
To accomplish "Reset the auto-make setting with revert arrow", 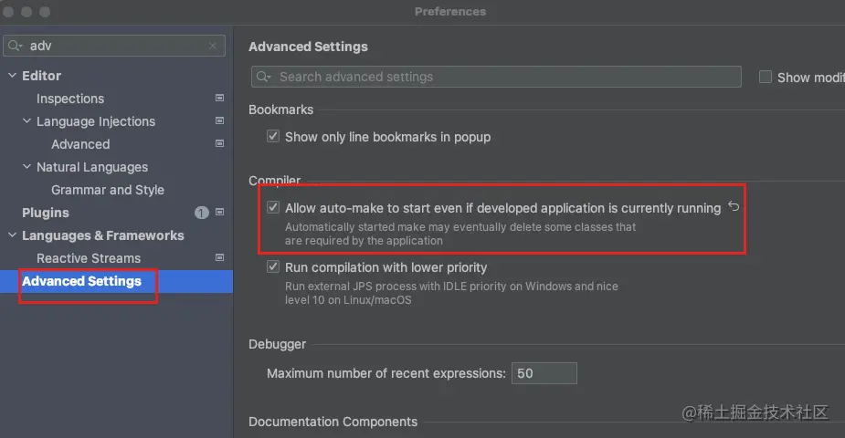I will click(x=733, y=208).
